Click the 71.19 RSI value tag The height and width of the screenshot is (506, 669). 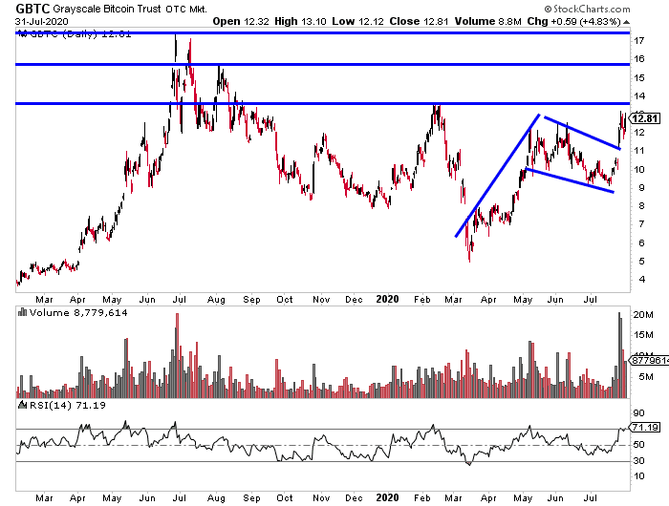point(645,427)
